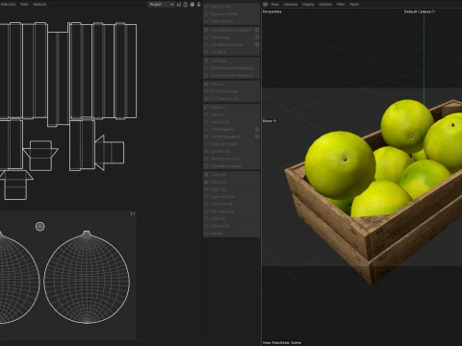Click the Move indicator in viewport
The image size is (462, 346).
(269, 121)
